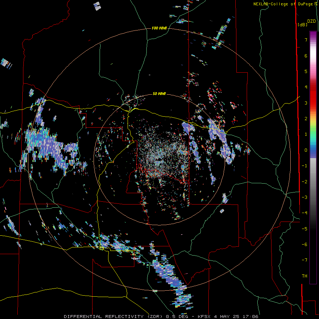Click the "[dB]" units label
The image size is (319, 319).
[302, 25]
